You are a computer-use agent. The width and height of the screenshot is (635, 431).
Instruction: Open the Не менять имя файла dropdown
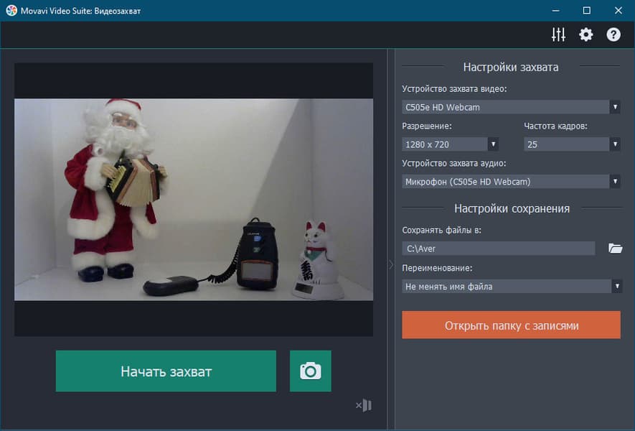click(x=512, y=286)
